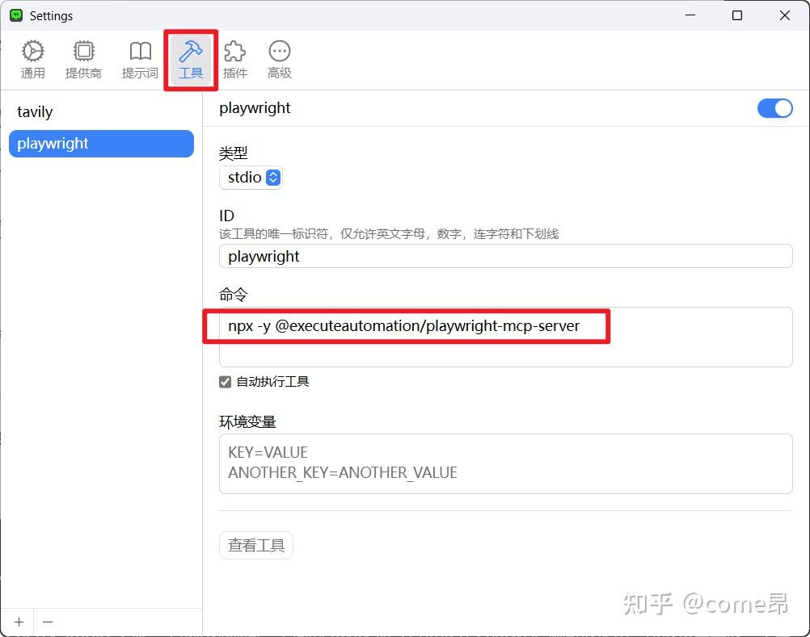Click the Settings title bar text

[x=50, y=15]
